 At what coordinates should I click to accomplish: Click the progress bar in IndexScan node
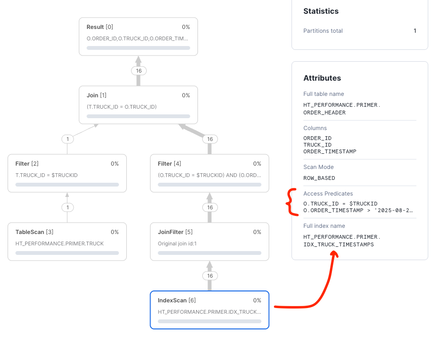[x=209, y=321]
